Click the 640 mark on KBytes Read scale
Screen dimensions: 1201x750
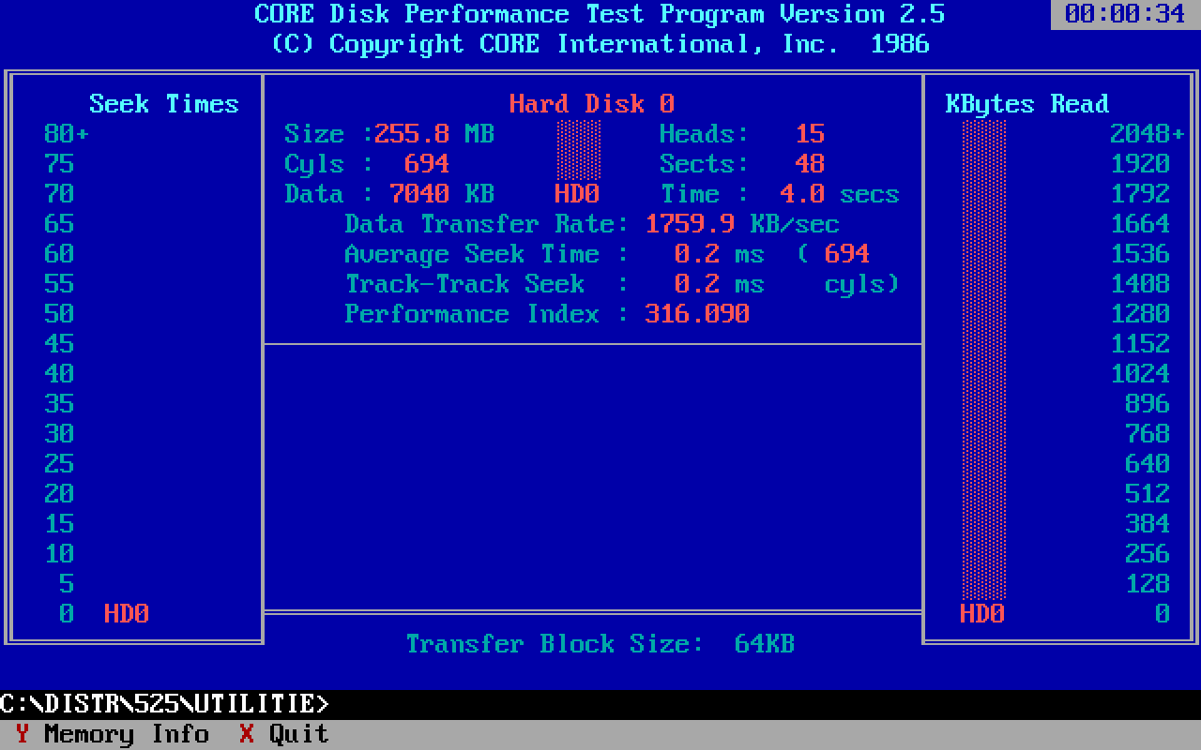[x=1148, y=464]
